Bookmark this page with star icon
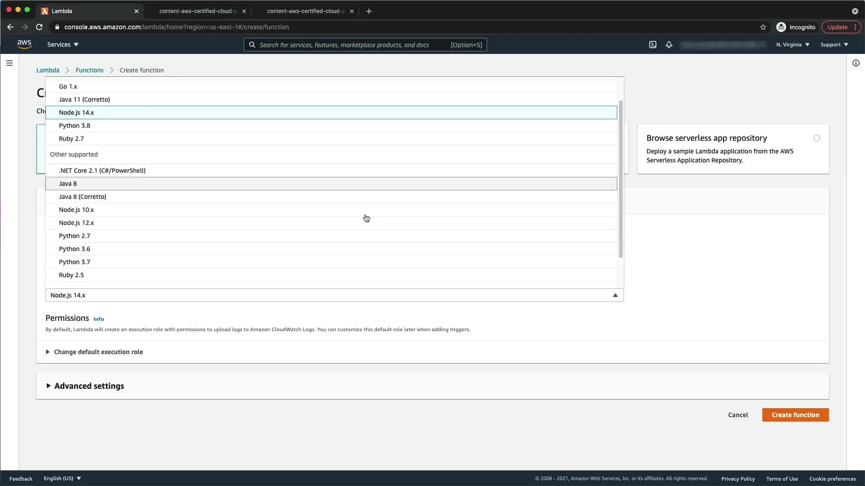 pyautogui.click(x=763, y=27)
